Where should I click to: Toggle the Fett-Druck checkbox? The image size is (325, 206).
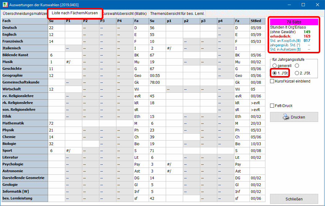tap(272, 106)
